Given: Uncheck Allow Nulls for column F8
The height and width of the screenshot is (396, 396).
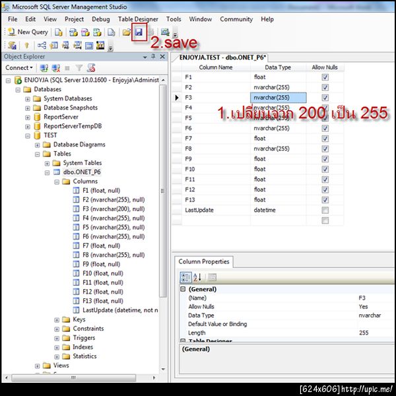Looking at the screenshot, I should [325, 148].
